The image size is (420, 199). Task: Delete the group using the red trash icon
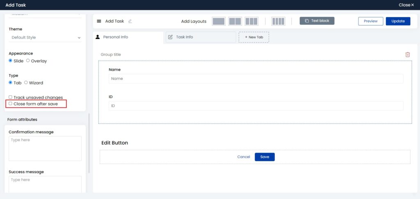pos(407,55)
